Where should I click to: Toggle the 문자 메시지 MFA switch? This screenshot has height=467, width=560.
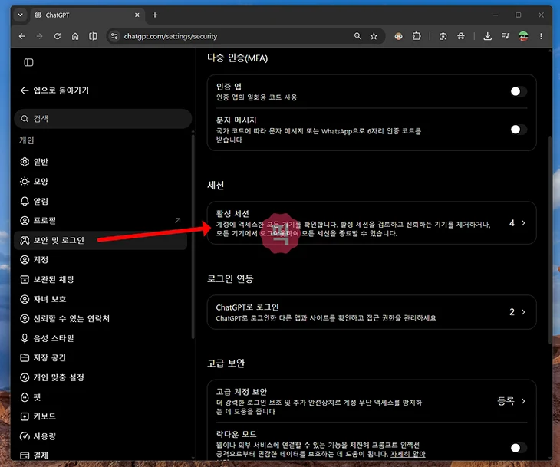click(519, 130)
